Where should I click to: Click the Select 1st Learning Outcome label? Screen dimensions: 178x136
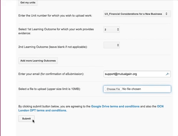coord(56,31)
